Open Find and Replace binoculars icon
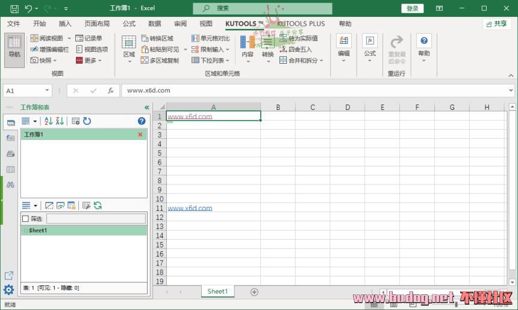 [x=10, y=185]
